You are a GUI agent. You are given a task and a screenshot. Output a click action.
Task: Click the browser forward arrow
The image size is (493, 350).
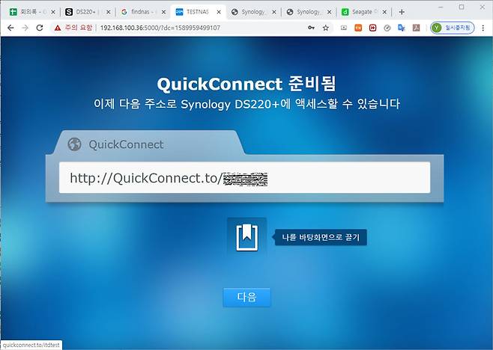tap(25, 28)
